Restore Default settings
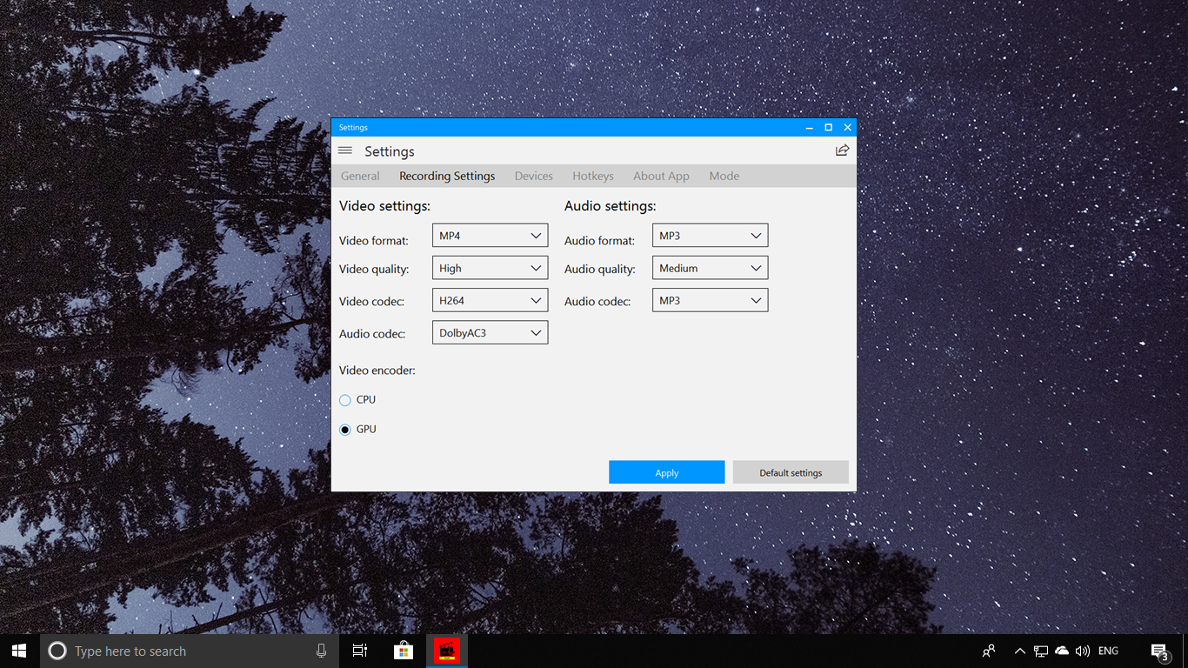 [x=790, y=471]
